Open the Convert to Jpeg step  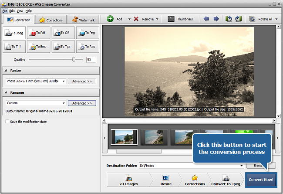[226, 180]
